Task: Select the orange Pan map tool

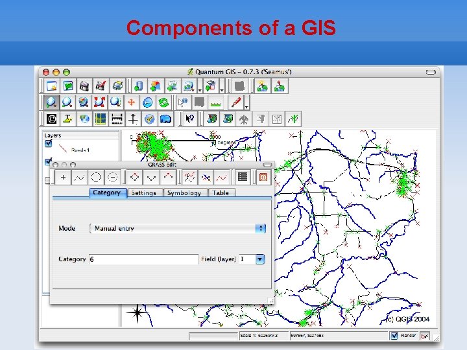Action: pos(131,102)
